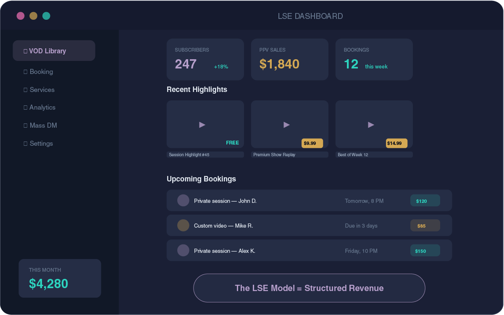This screenshot has width=504, height=315.
Task: Click the Session Highlight #45 caption
Action: click(205, 155)
